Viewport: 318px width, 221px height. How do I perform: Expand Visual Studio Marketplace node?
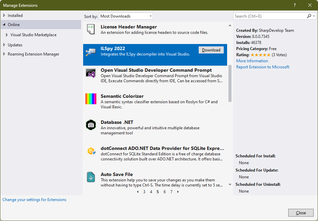tap(7, 35)
